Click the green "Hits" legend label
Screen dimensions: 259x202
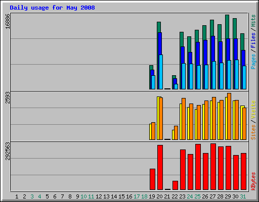pos(253,21)
